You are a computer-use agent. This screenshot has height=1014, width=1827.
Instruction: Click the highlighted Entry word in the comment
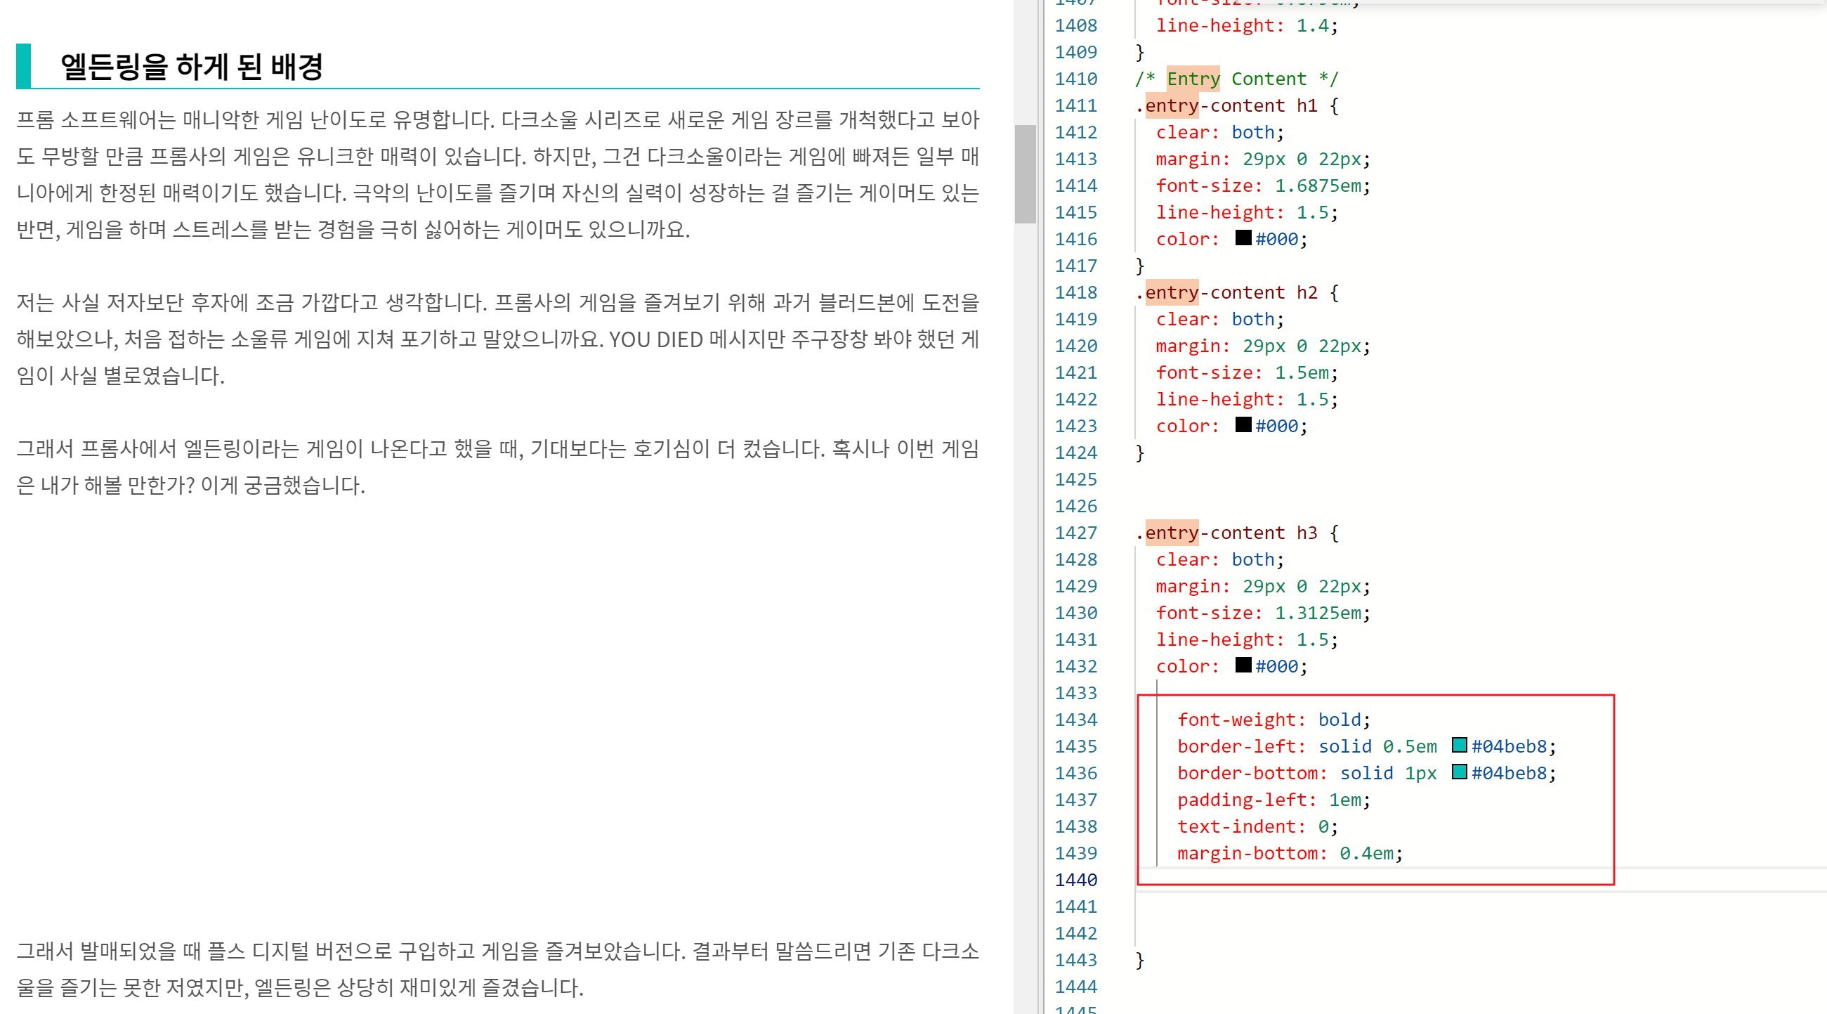pyautogui.click(x=1193, y=79)
